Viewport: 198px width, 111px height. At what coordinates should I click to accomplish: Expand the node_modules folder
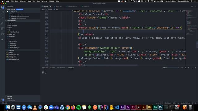point(13,25)
